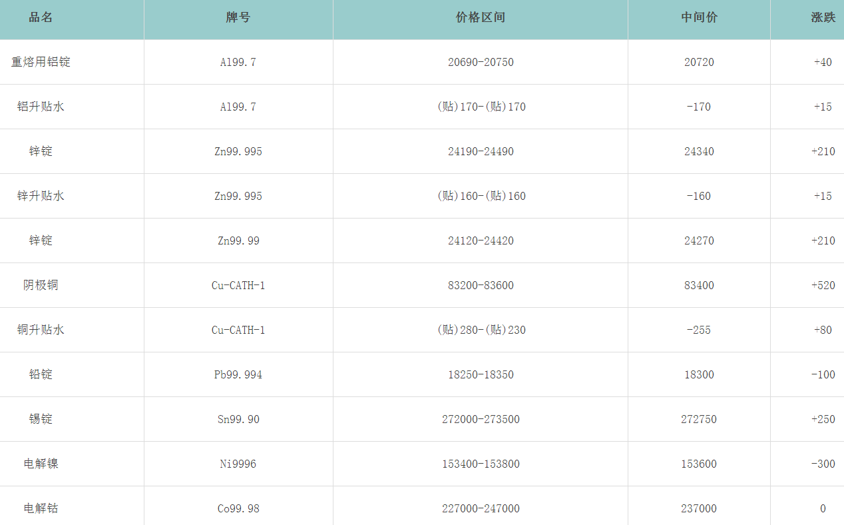844x525 pixels.
Task: Click the 涨跌 column header
Action: [823, 18]
